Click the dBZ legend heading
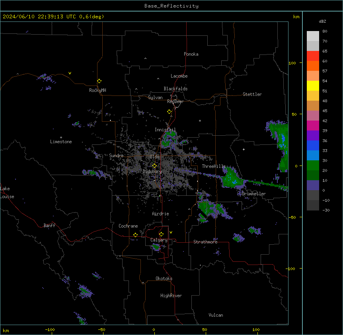Viewport: 343px width, 335px height. tap(322, 21)
